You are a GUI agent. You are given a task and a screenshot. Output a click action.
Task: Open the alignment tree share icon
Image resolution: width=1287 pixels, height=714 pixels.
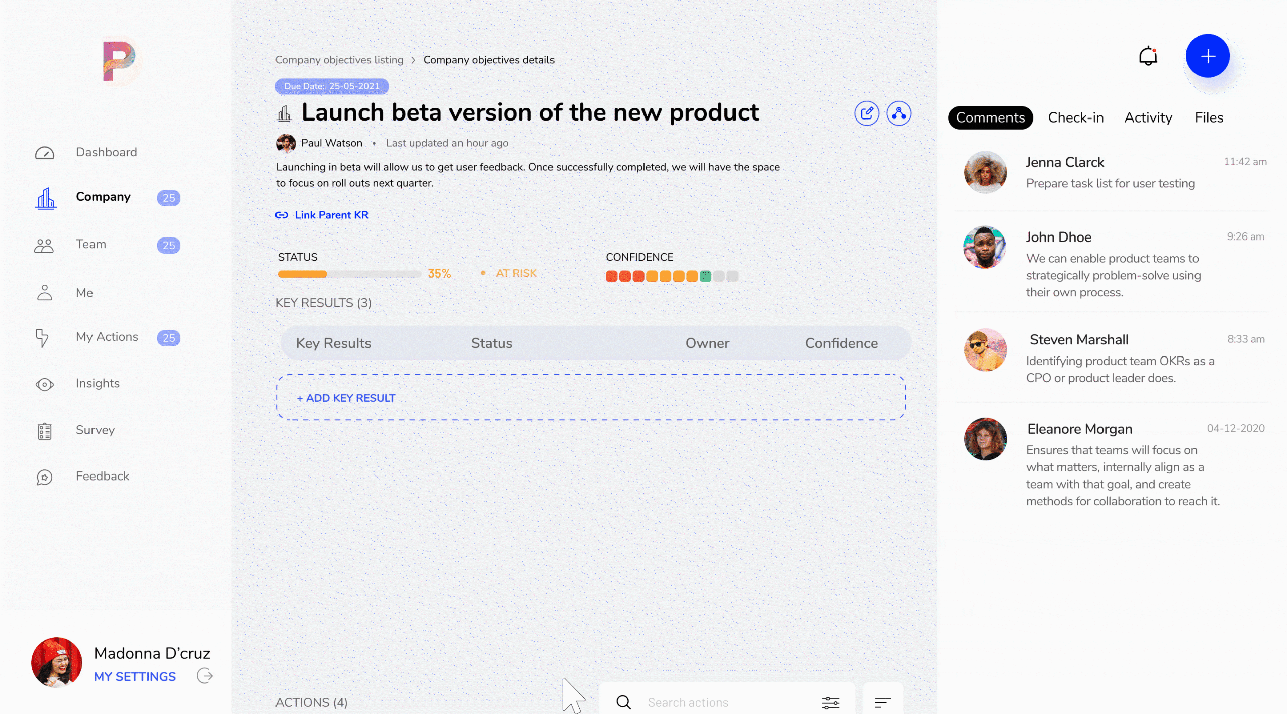tap(899, 113)
